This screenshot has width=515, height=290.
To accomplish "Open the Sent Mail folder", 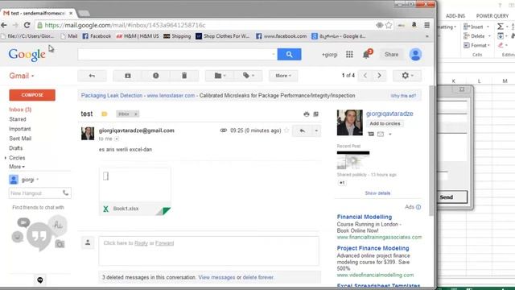I will [20, 139].
